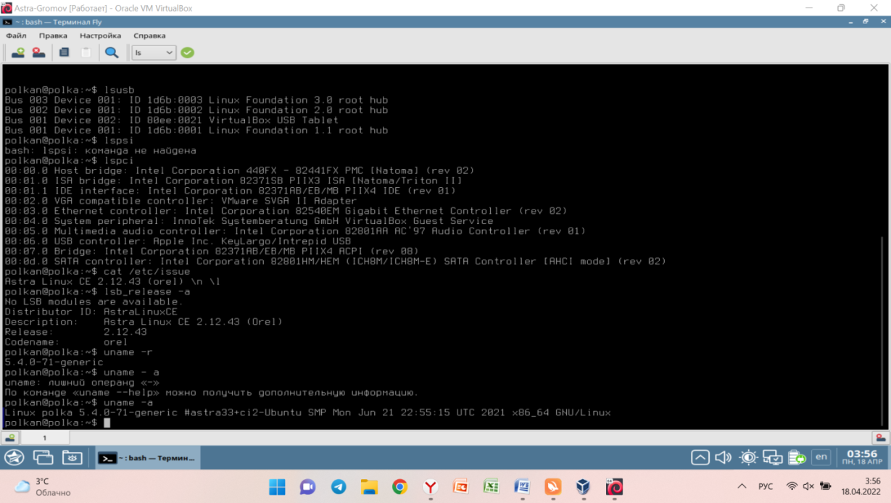The image size is (891, 503).
Task: Open the orange app icon left of Excel
Action: (460, 486)
